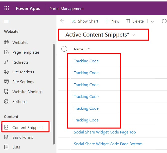
Task: Open the second Tracking Code snippet
Action: point(86,73)
